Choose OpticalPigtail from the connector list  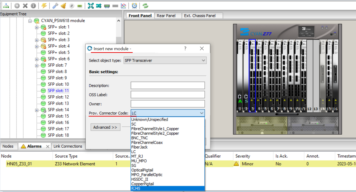click(x=168, y=170)
